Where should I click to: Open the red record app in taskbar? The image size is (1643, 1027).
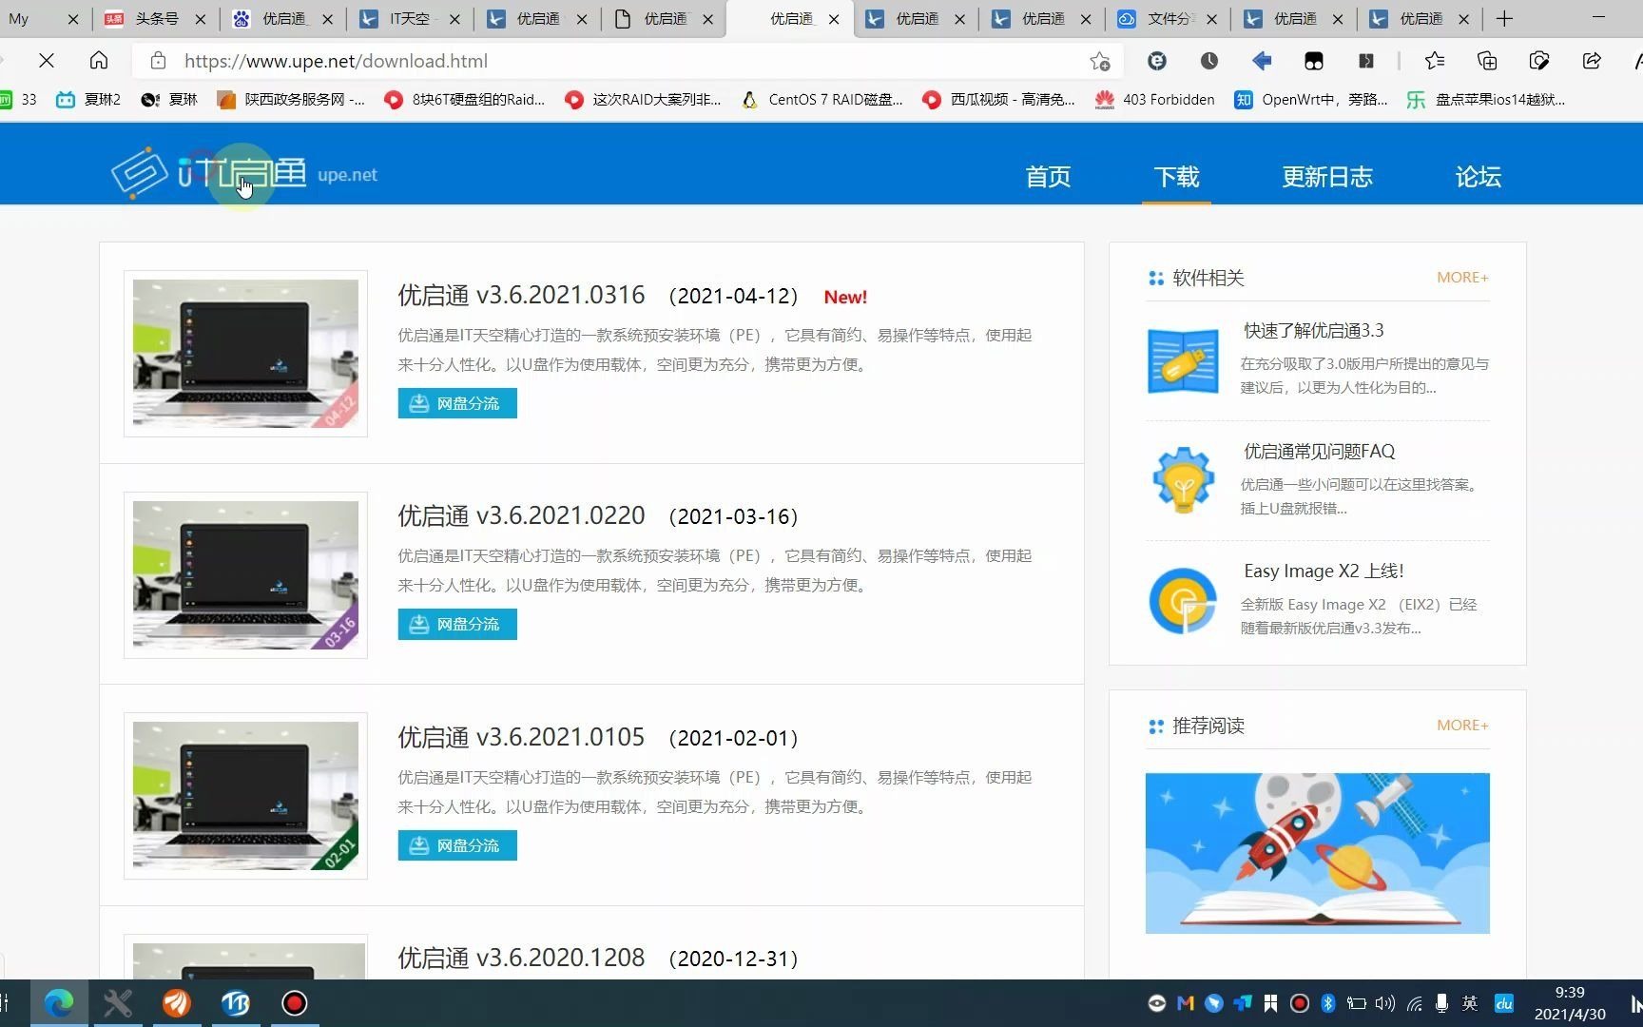click(x=295, y=1003)
